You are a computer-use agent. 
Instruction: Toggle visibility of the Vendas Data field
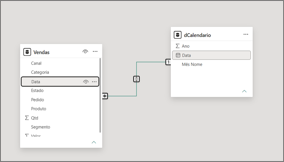tap(86, 82)
